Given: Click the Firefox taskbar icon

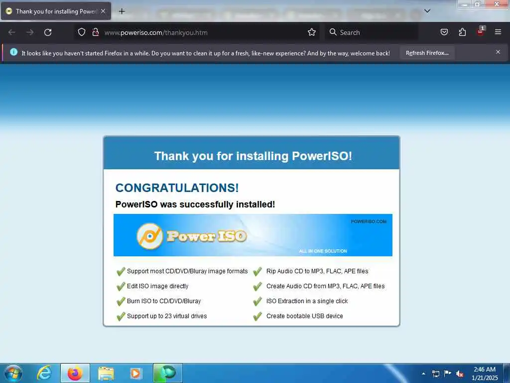Looking at the screenshot, I should coord(75,373).
